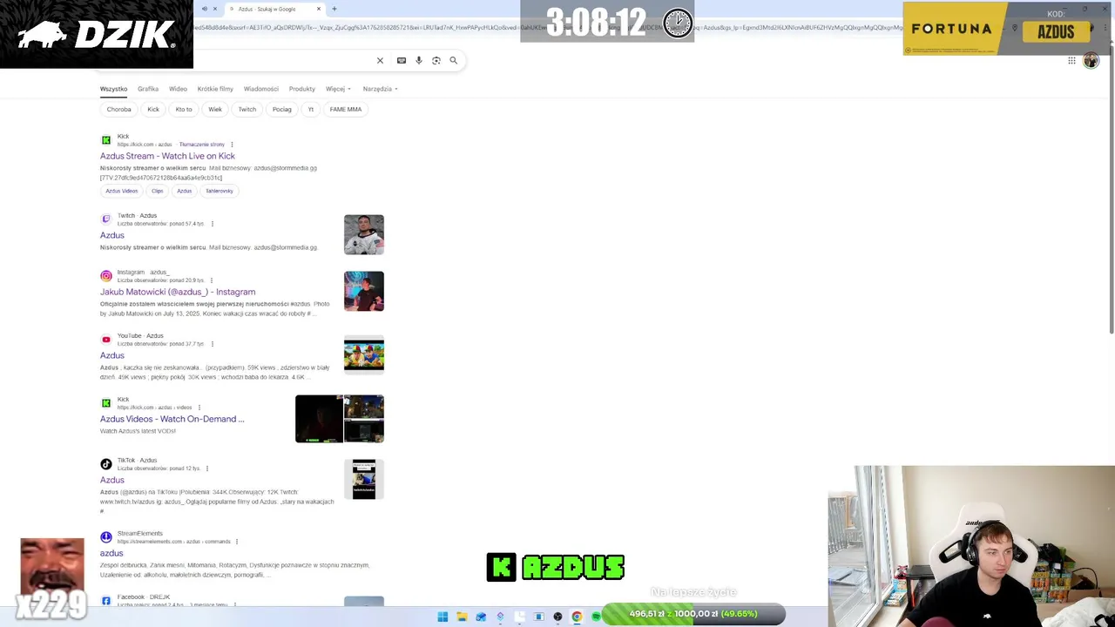Expand the Narzędzia tools dropdown
This screenshot has width=1115, height=627.
click(x=380, y=89)
